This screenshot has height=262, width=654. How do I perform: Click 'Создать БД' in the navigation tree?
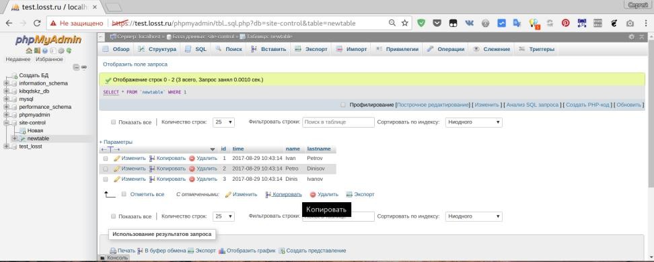[x=34, y=75]
